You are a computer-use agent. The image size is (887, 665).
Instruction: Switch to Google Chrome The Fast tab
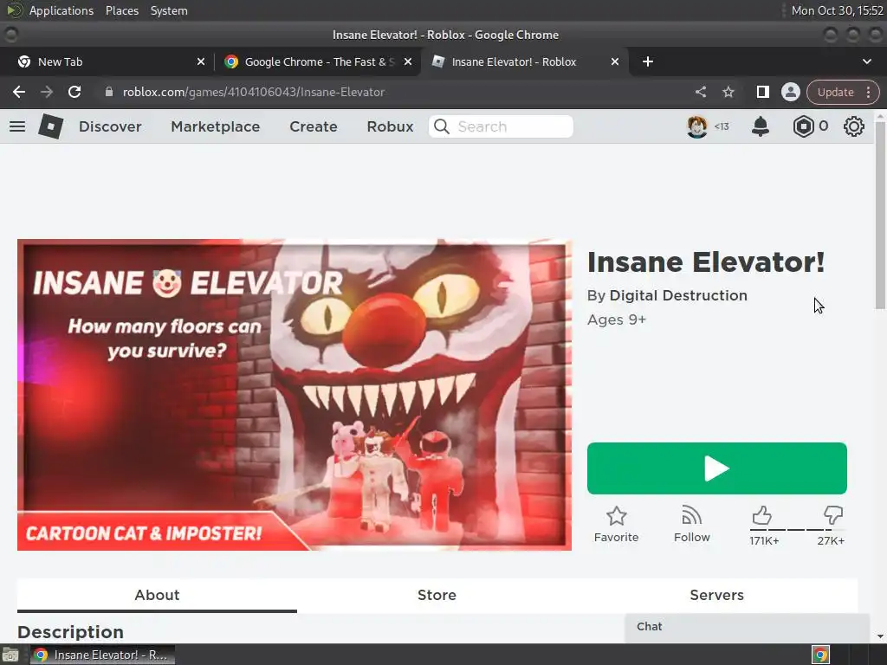tap(320, 61)
